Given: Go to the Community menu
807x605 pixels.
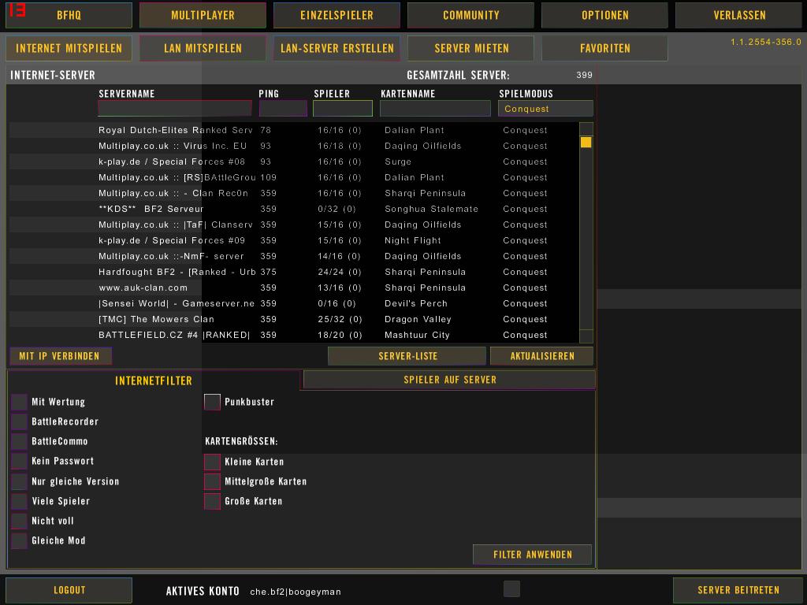Looking at the screenshot, I should (471, 16).
